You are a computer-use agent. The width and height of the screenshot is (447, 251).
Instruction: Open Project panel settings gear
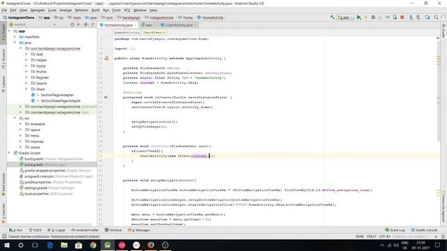coord(86,25)
